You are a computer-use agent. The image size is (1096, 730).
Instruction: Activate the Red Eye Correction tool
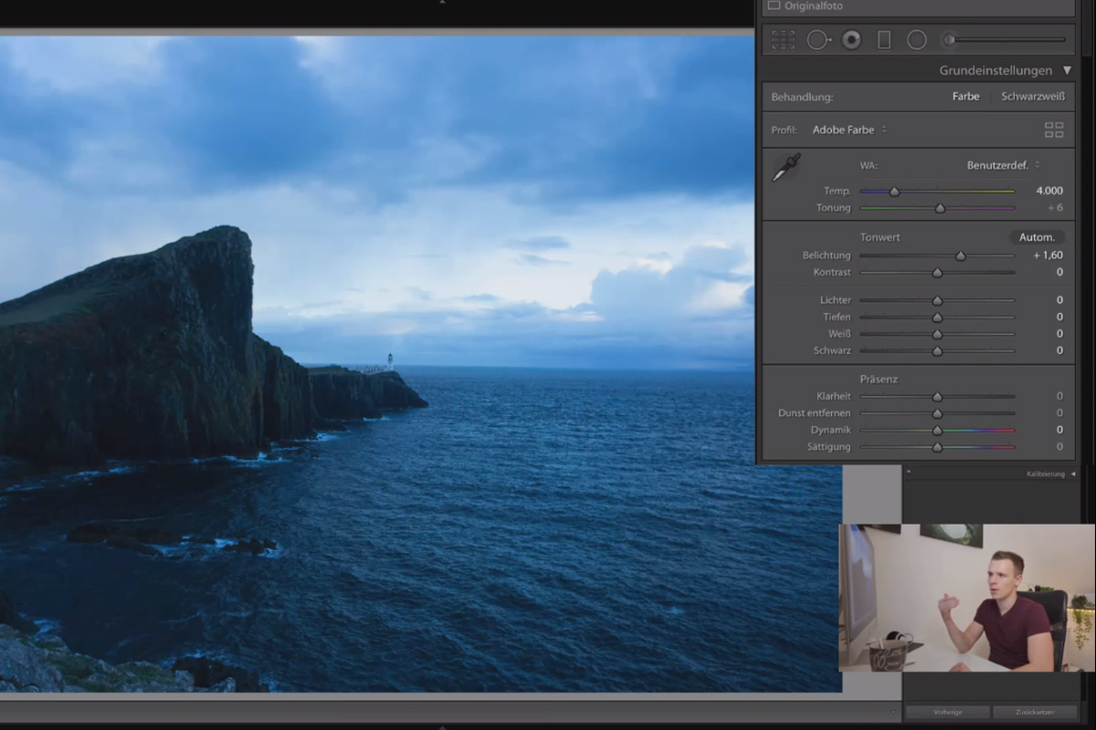click(851, 39)
